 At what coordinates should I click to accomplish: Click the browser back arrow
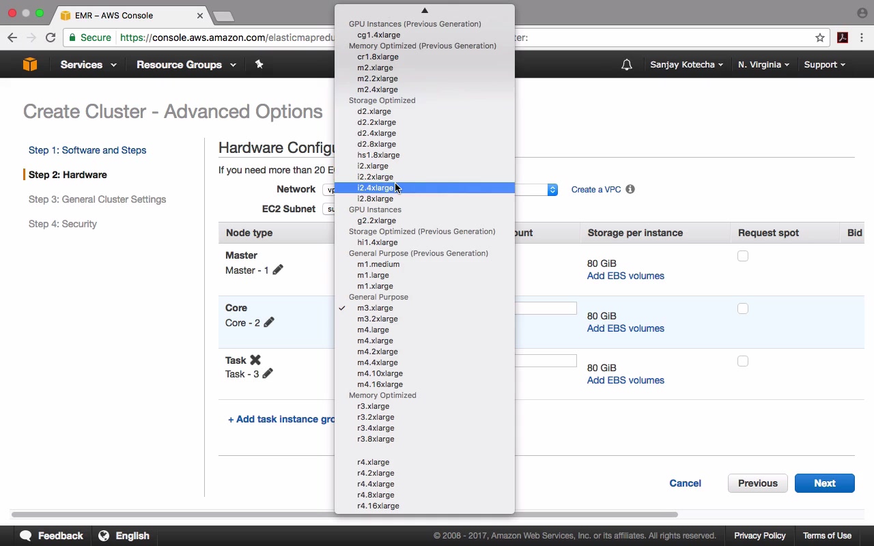click(x=12, y=38)
